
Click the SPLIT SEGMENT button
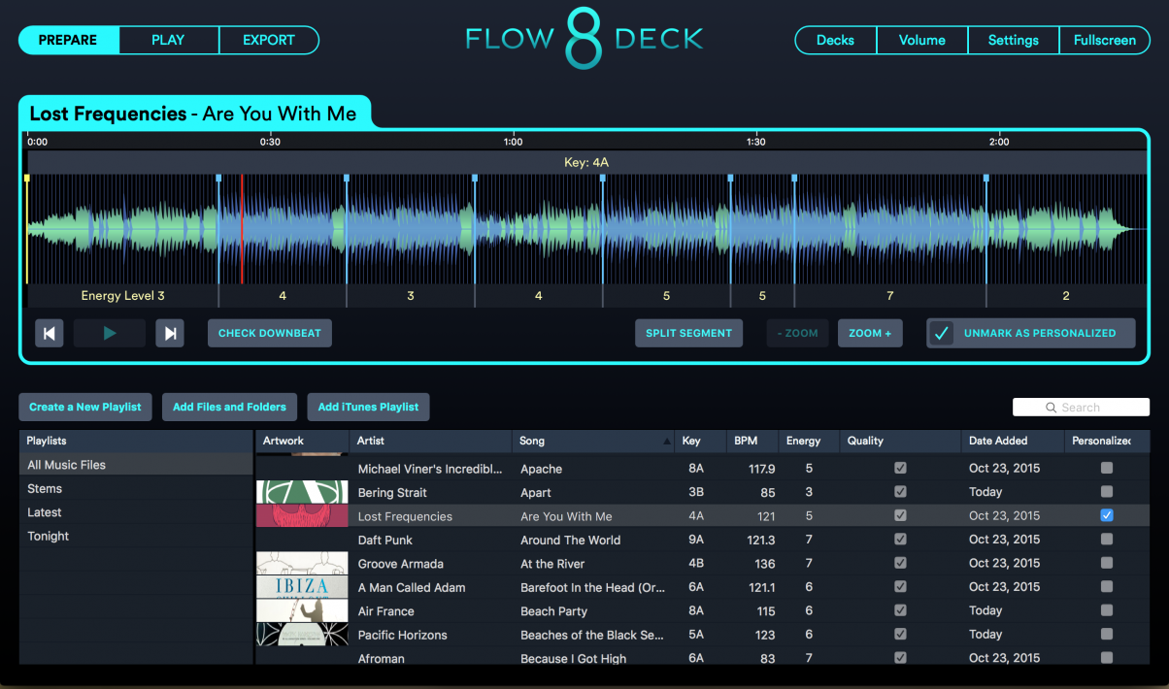tap(689, 333)
